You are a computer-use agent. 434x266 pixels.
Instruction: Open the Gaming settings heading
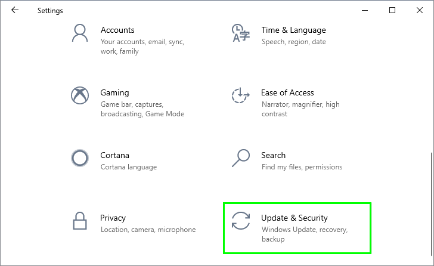114,92
